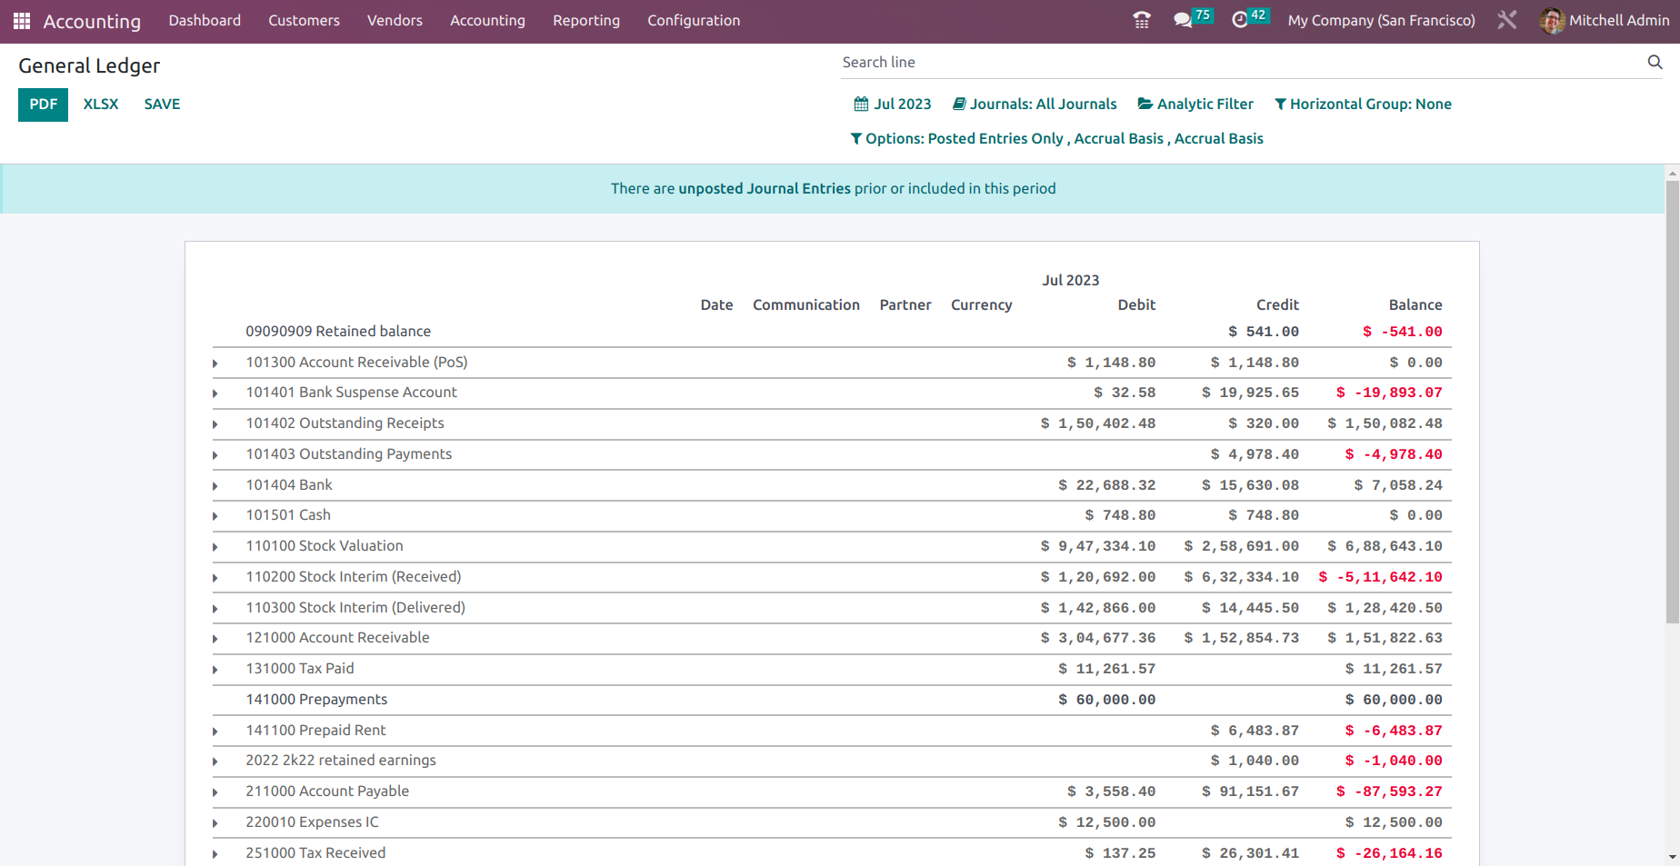This screenshot has width=1680, height=866.
Task: Expand 101401 Bank Suspense Account row
Action: coord(215,393)
